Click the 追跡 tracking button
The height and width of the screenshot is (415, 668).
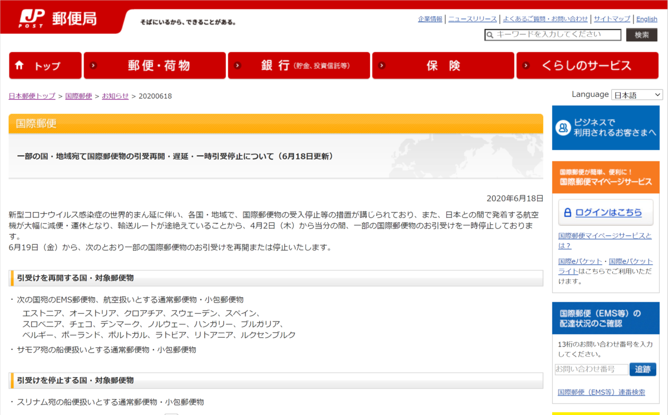643,369
